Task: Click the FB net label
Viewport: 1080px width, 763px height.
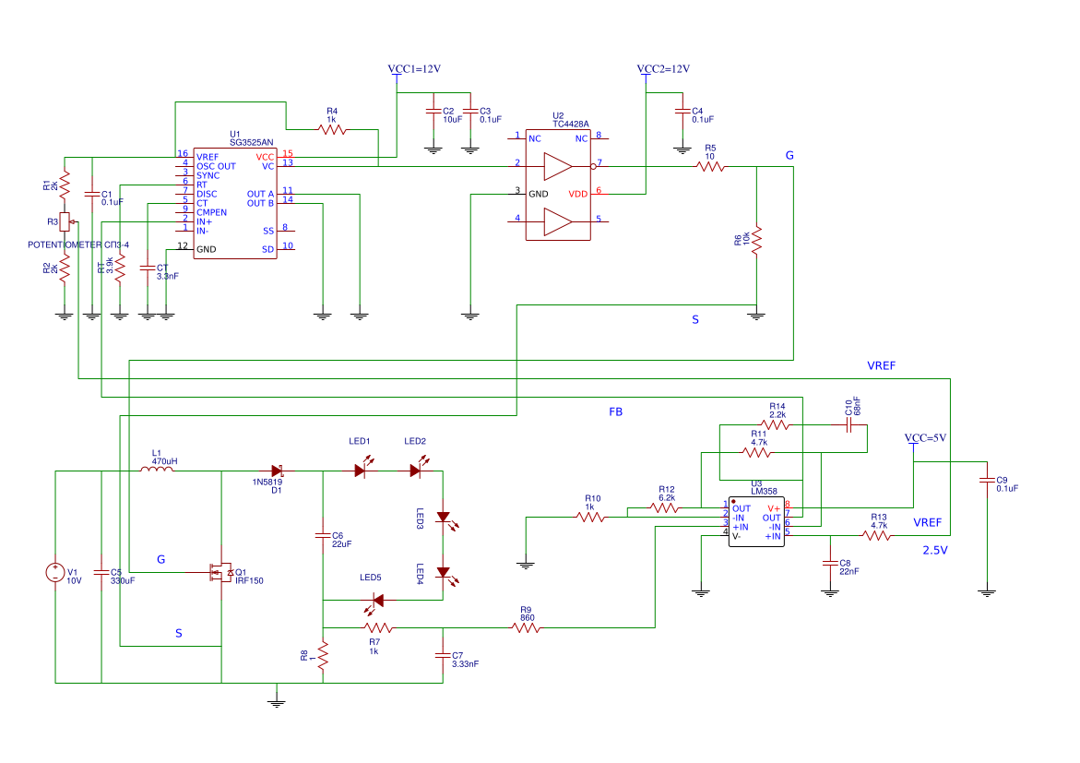Action: 616,411
